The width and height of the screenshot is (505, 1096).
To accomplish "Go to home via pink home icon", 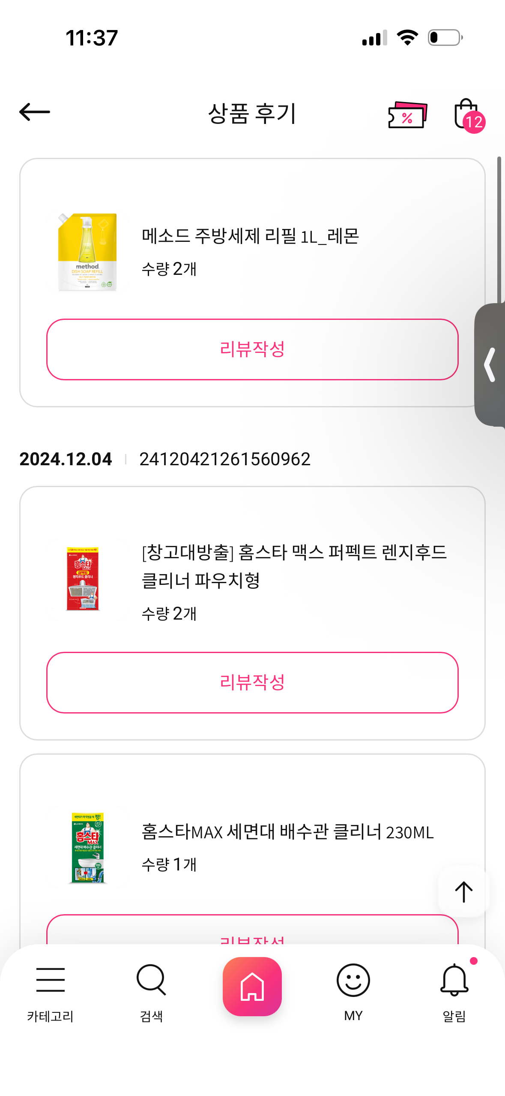I will click(x=252, y=986).
